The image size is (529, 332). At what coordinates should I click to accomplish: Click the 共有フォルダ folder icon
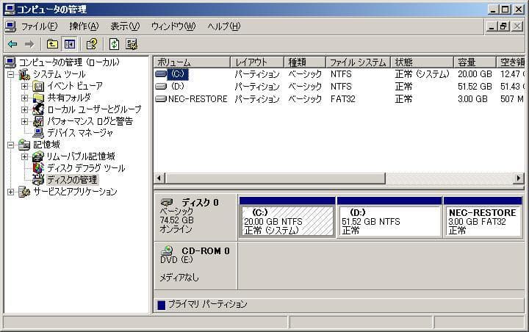38,98
